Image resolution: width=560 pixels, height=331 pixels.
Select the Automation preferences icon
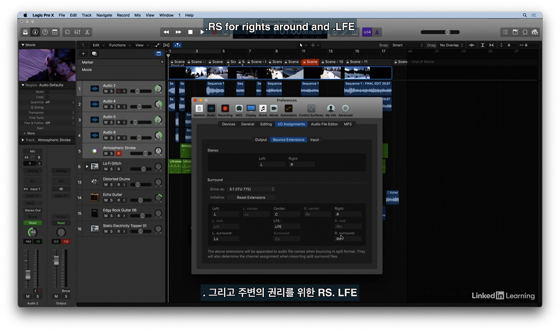[288, 110]
